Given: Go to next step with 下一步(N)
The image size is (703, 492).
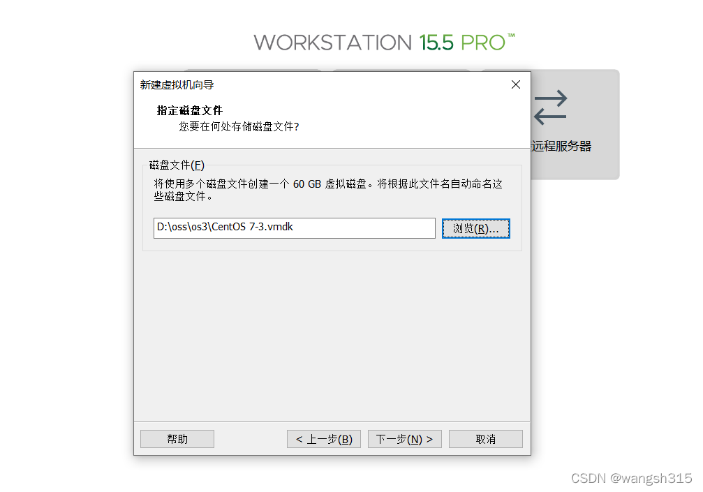Looking at the screenshot, I should point(404,439).
